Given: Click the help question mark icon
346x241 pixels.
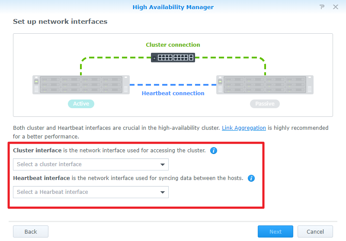Looking at the screenshot, I should [322, 7].
